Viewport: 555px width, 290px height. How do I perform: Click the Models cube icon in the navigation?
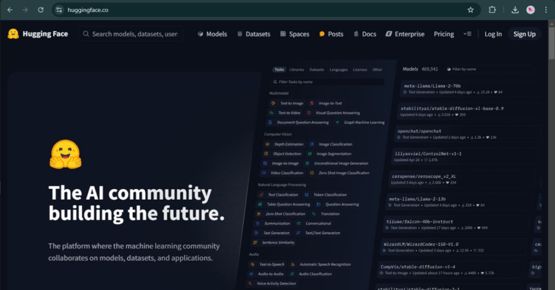201,34
